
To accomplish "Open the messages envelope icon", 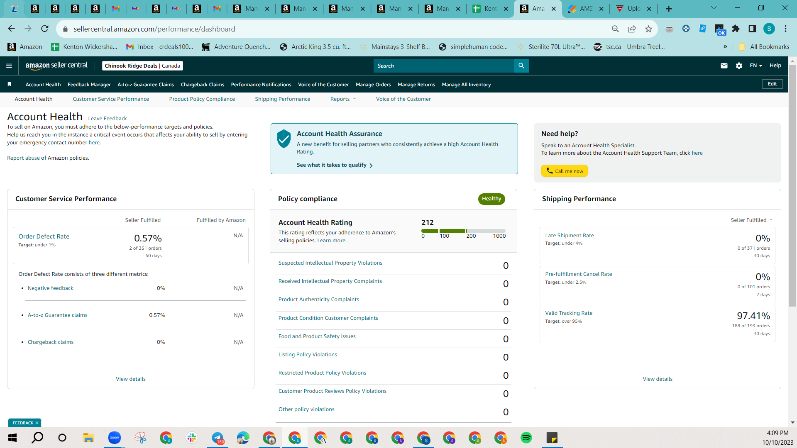I will point(724,66).
